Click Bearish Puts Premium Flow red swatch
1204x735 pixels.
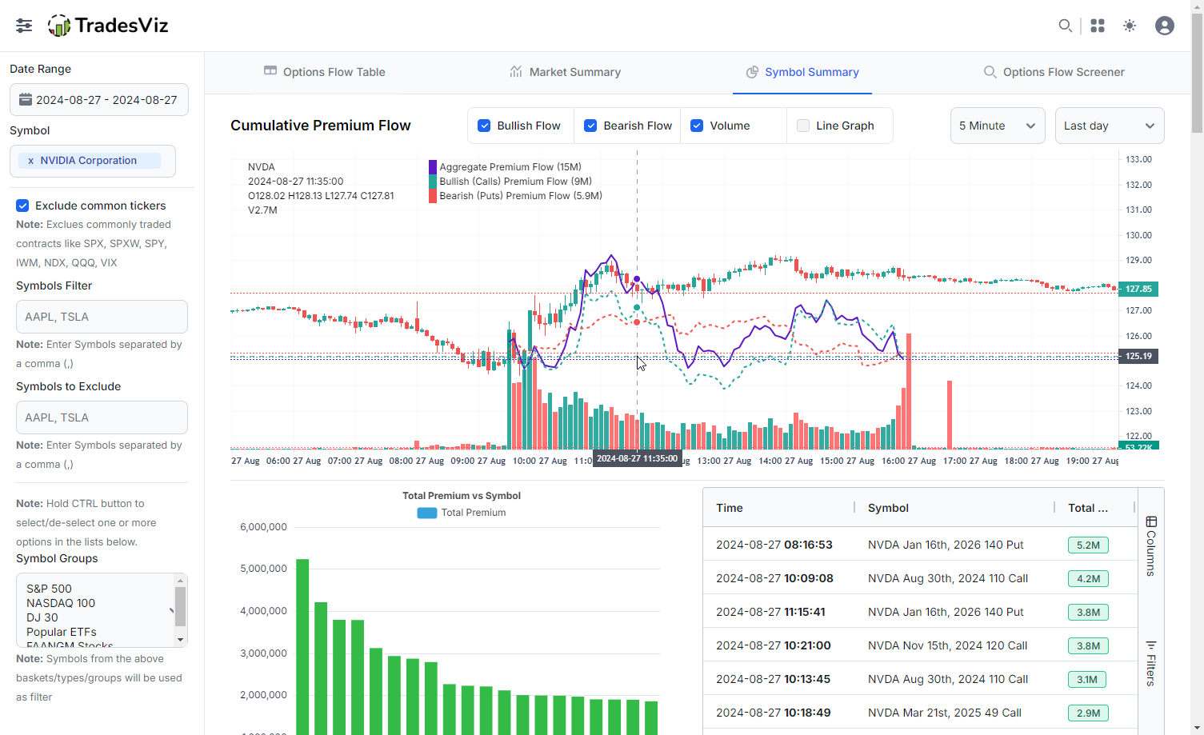[x=433, y=196]
